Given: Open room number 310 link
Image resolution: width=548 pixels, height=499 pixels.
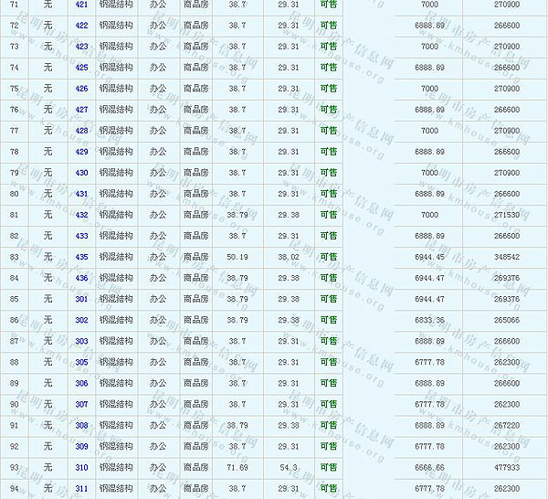Looking at the screenshot, I should (81, 467).
